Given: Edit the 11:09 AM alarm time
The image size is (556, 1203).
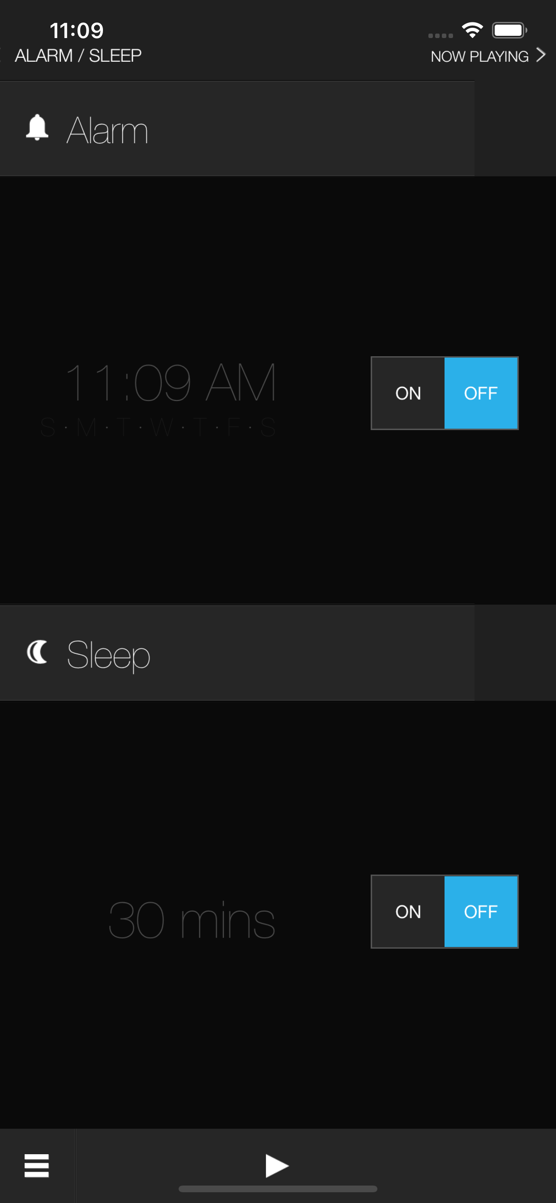Looking at the screenshot, I should click(x=171, y=383).
